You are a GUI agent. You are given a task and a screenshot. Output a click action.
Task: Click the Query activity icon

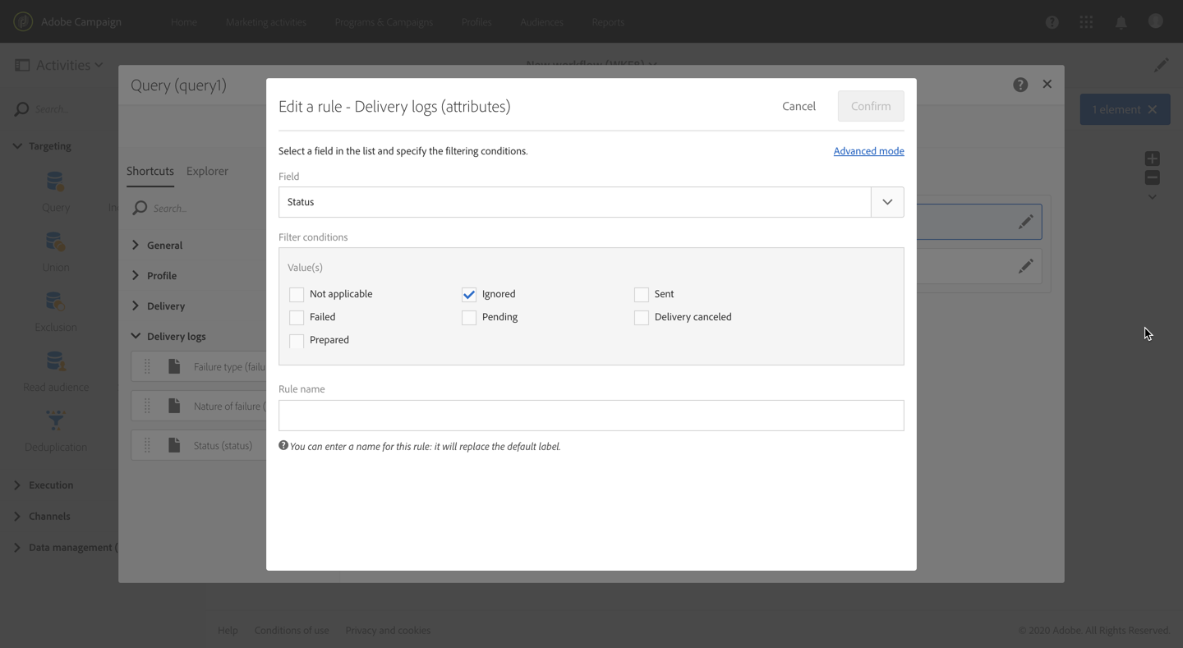tap(56, 182)
